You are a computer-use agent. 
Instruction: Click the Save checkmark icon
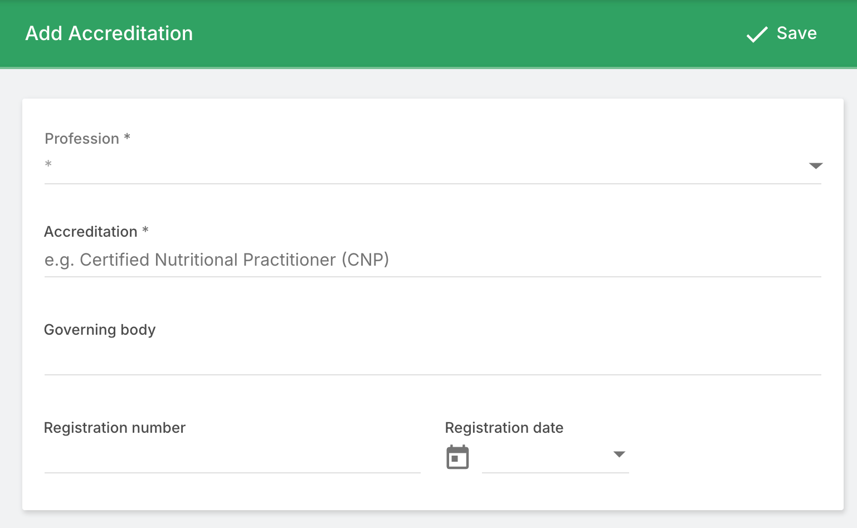(757, 35)
